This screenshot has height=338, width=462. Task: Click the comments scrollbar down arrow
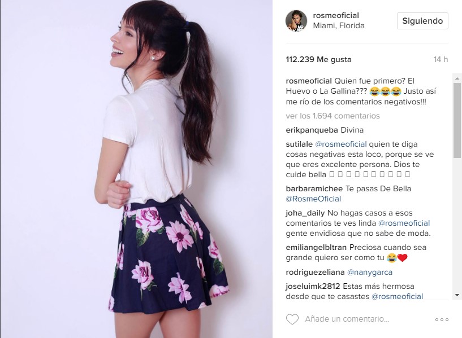(x=457, y=295)
